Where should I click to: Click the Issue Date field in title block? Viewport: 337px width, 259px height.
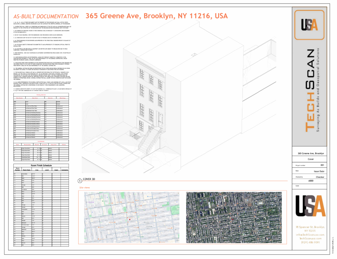pyautogui.click(x=319, y=170)
